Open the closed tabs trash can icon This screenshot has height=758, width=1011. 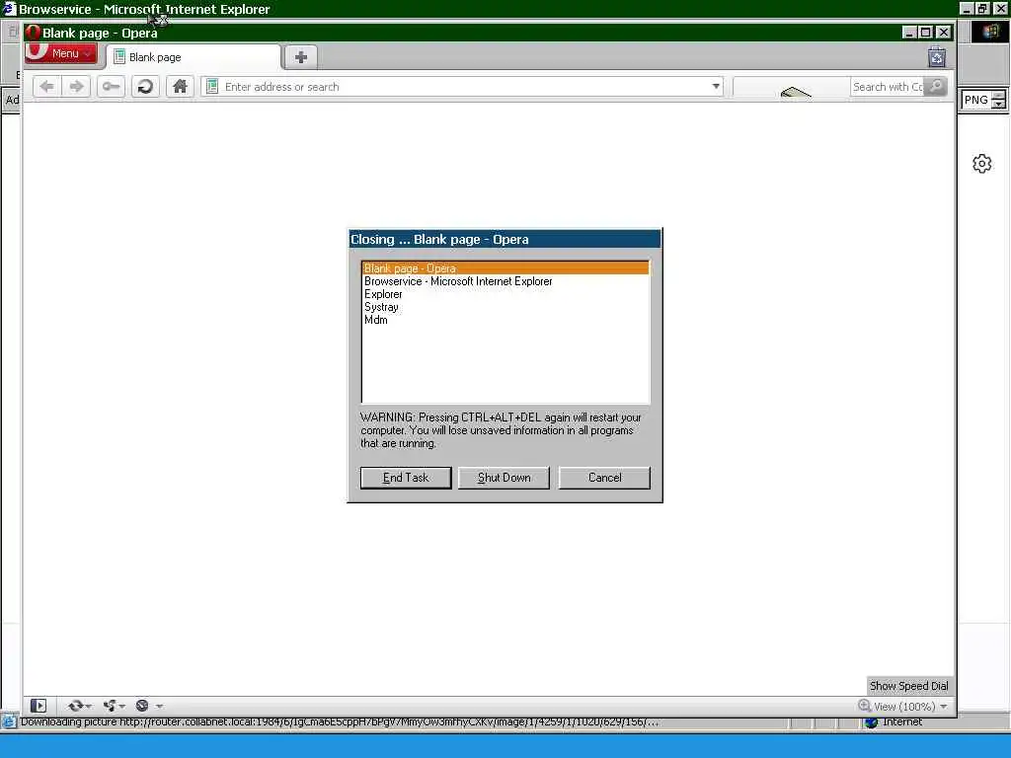[937, 57]
